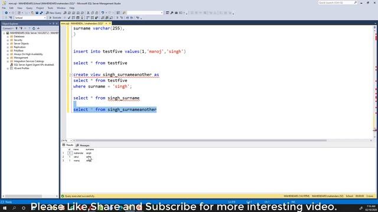Select PolyBase folder in Object Explorer
378x212 pixels.
pos(18,51)
